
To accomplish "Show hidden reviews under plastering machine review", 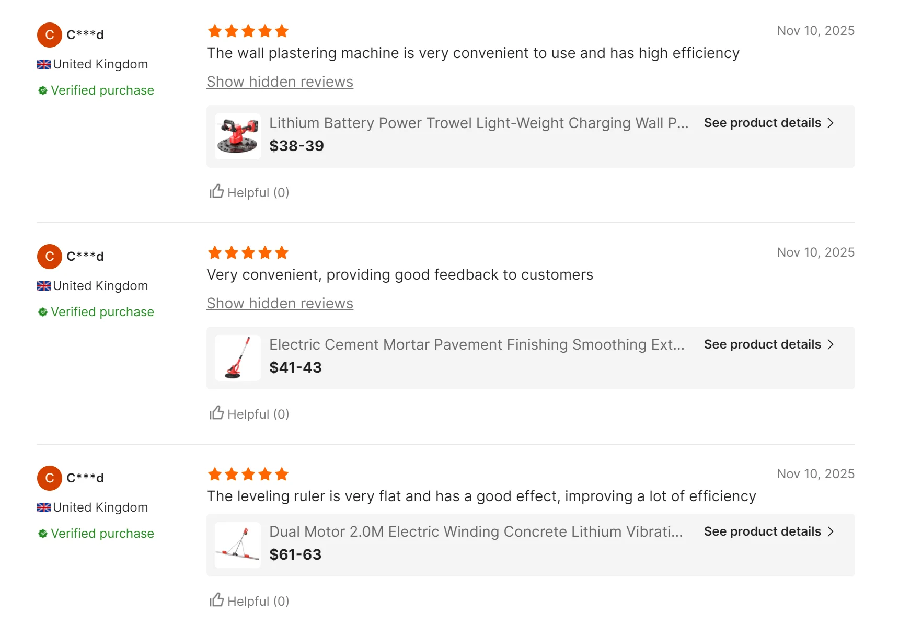I will [280, 82].
